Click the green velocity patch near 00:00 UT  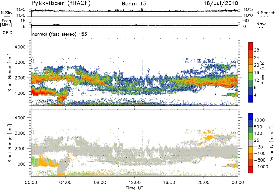[x=35, y=162]
